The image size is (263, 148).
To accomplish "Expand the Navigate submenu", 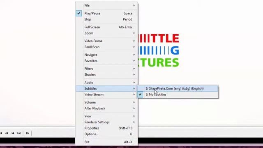I will [x=106, y=55].
